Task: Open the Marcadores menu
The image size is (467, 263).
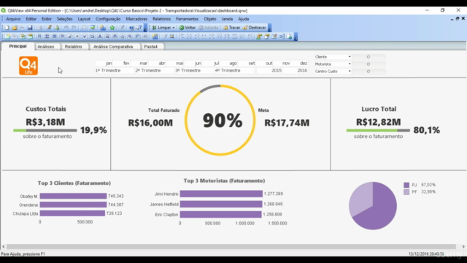Action: coord(136,19)
